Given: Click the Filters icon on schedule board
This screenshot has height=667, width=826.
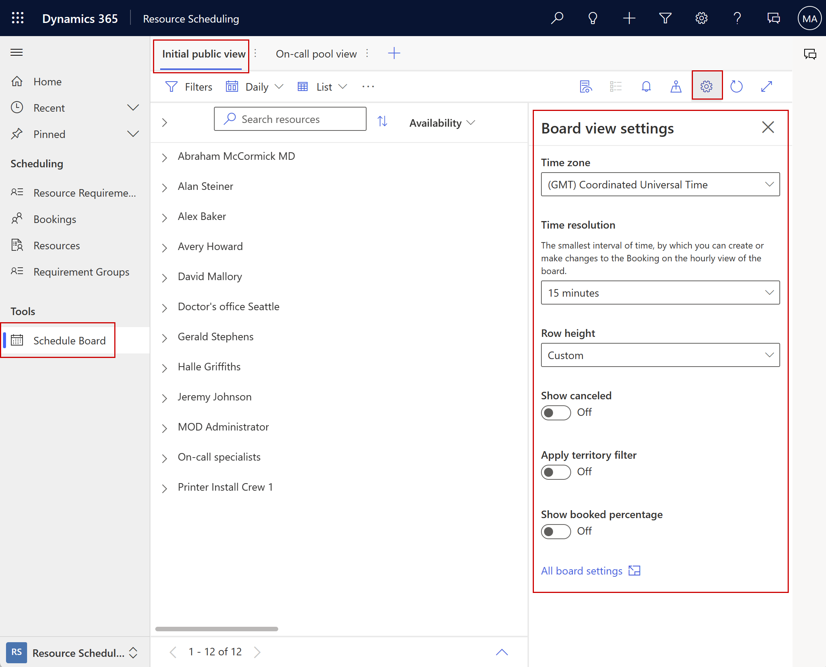Looking at the screenshot, I should pos(173,86).
